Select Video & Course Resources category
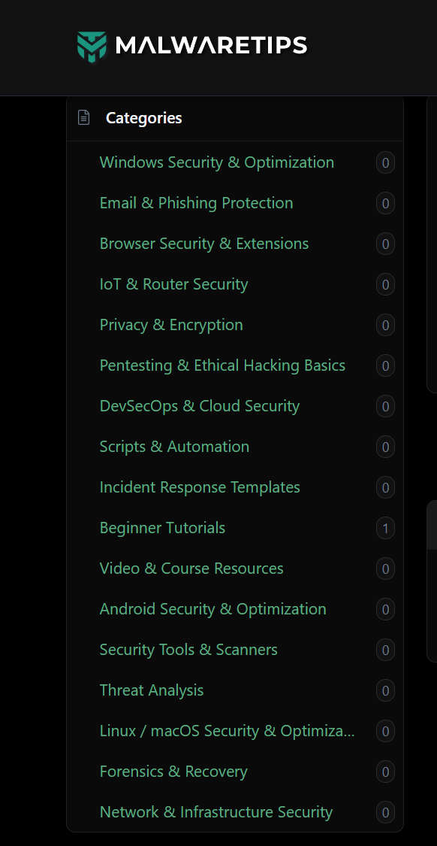Image resolution: width=437 pixels, height=846 pixels. [191, 569]
